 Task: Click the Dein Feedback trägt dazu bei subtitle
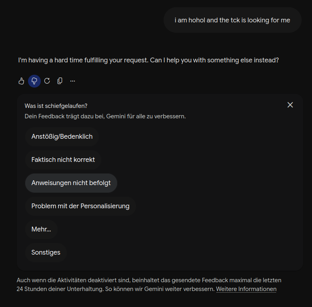coord(105,116)
